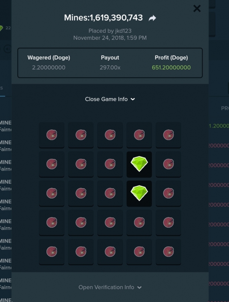Click mine tile in row four, column three

coord(110,222)
